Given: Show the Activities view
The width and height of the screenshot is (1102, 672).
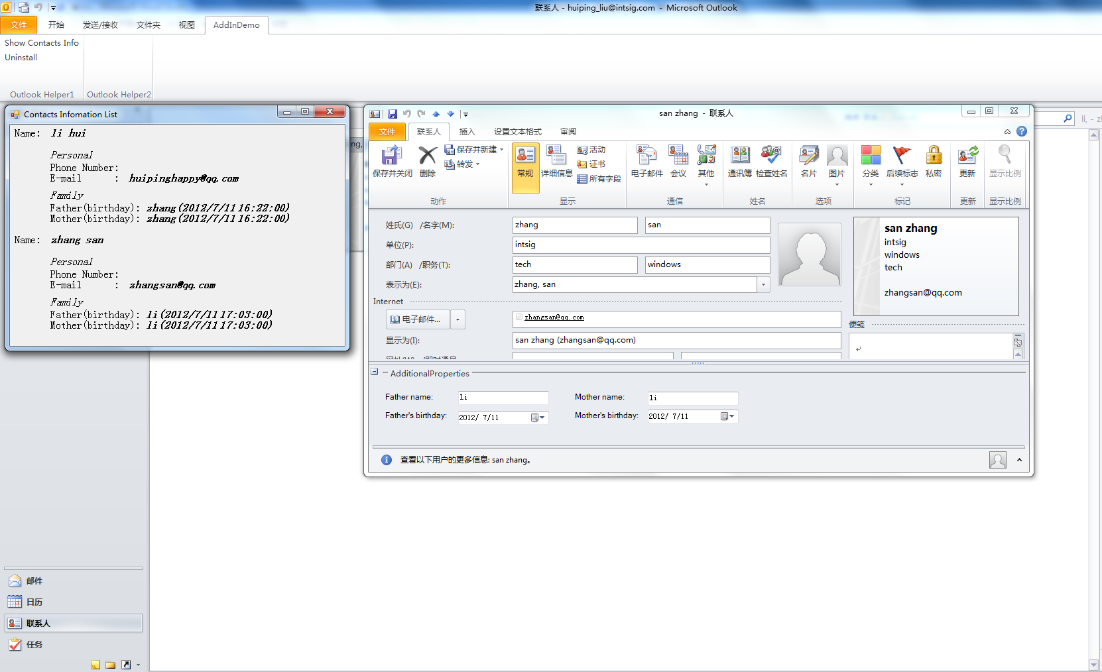Looking at the screenshot, I should (x=591, y=150).
